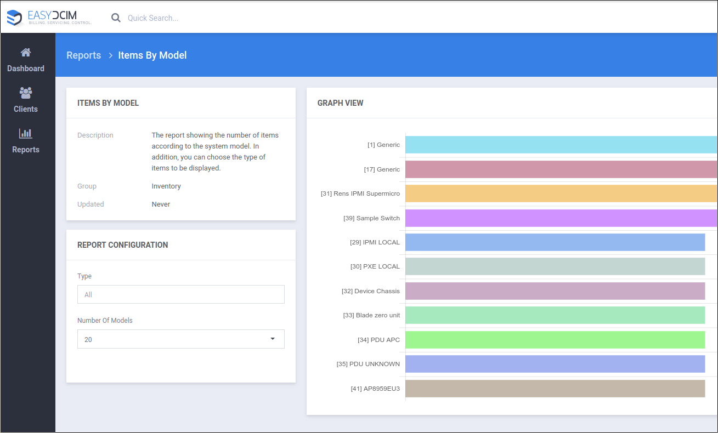Click the '[34] PDU APC' label

(379, 340)
